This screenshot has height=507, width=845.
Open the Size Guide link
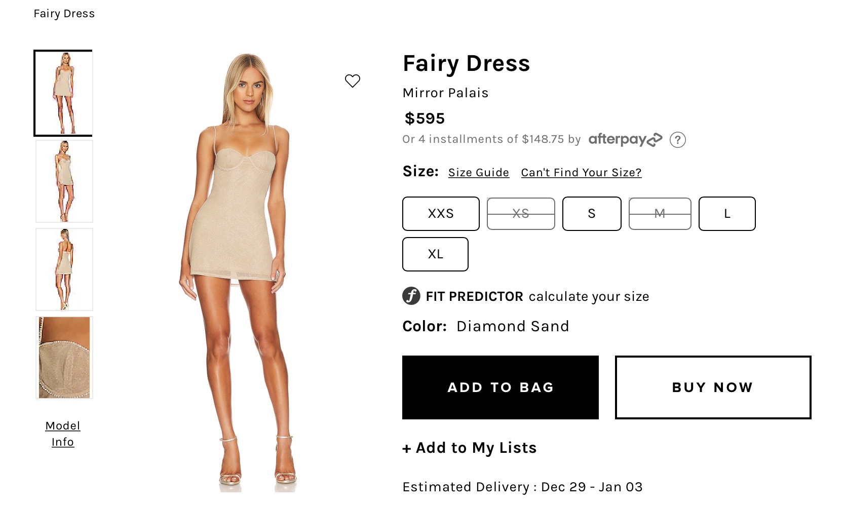(479, 173)
